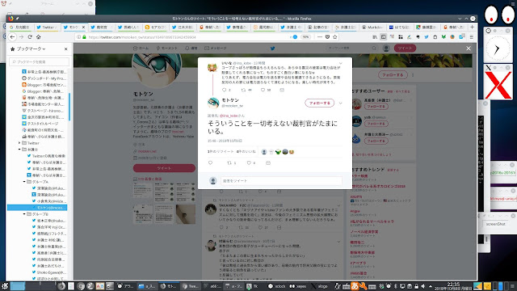The width and height of the screenshot is (517, 291).
Task: Open Twitter メッセージ navigation item
Action: pyautogui.click(x=216, y=48)
